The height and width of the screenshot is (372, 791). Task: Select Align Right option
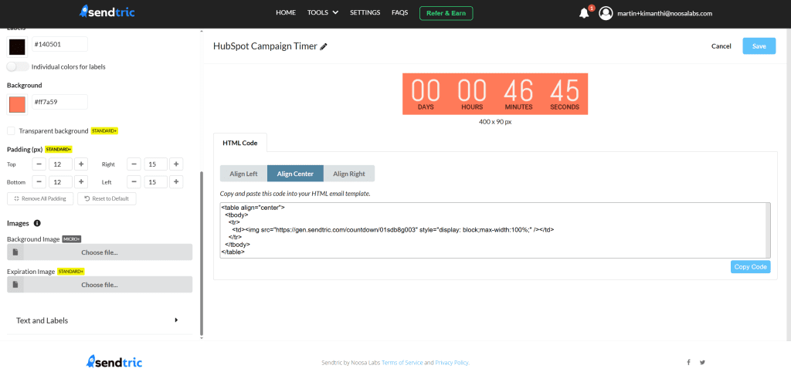349,174
